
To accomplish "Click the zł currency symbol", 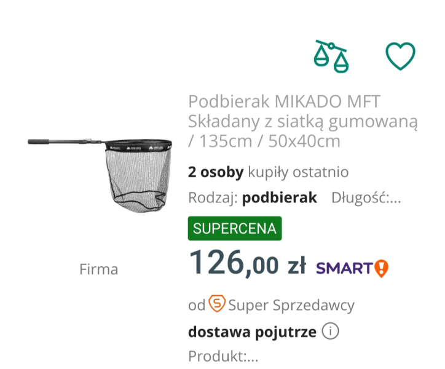I will point(296,266).
